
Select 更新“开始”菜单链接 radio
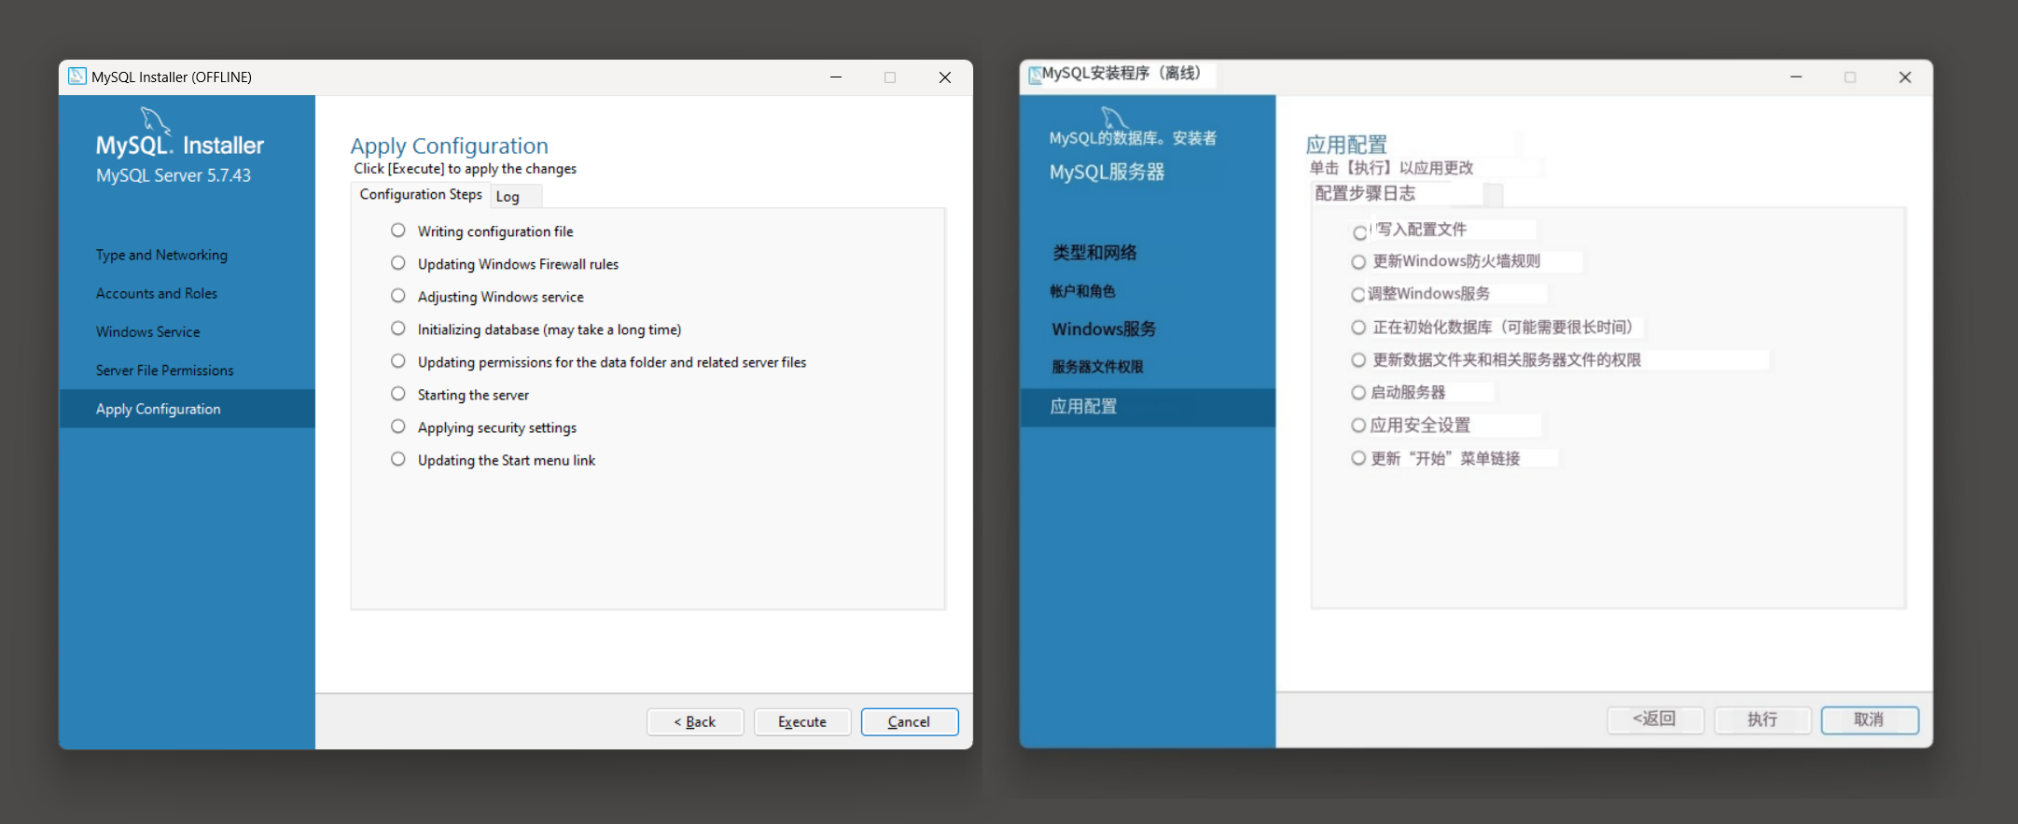click(x=1358, y=458)
